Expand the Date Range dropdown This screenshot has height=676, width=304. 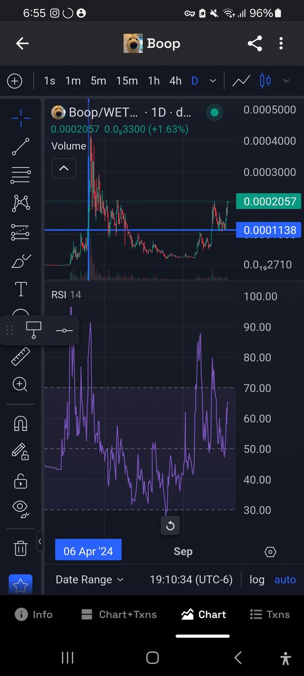click(90, 580)
